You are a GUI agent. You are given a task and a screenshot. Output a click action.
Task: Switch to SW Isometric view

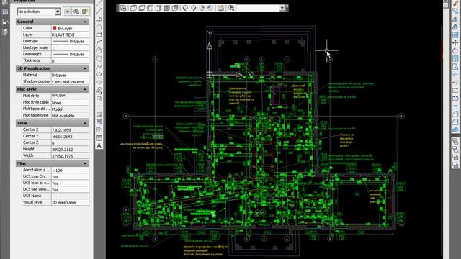point(185,8)
